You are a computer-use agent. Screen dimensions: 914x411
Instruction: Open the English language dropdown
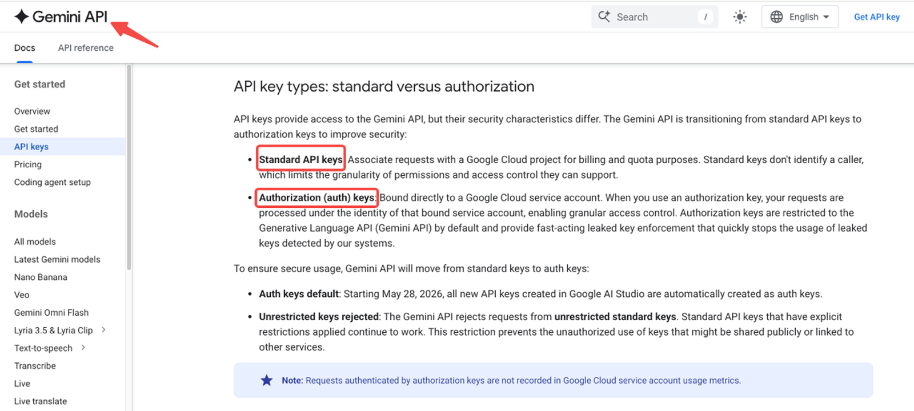[x=800, y=17]
